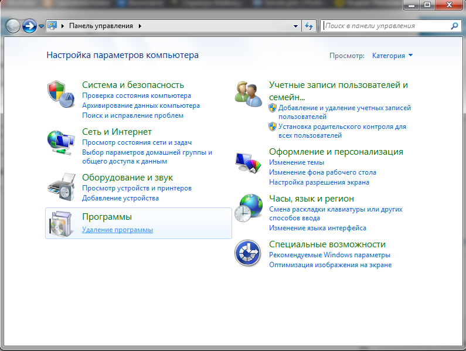
Task: Click the search magnifier icon
Action: (454, 26)
